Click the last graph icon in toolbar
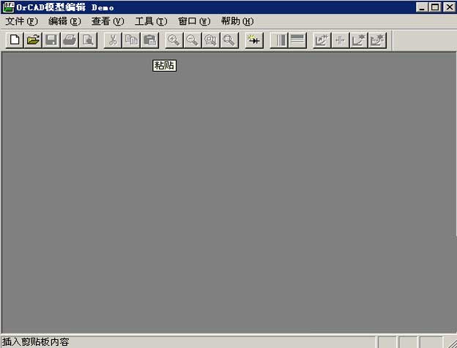Image resolution: width=457 pixels, height=348 pixels. point(377,40)
